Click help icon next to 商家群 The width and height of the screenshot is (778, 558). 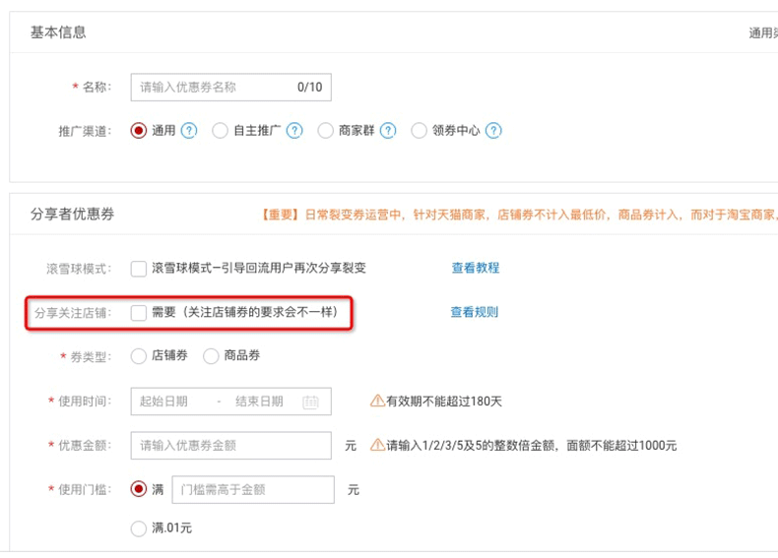pos(388,131)
